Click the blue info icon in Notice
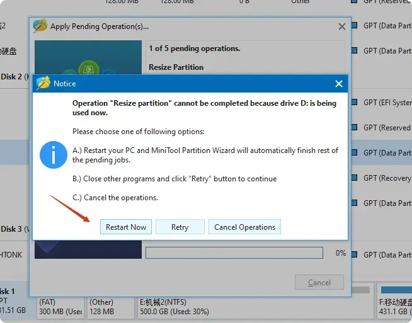 [x=54, y=155]
